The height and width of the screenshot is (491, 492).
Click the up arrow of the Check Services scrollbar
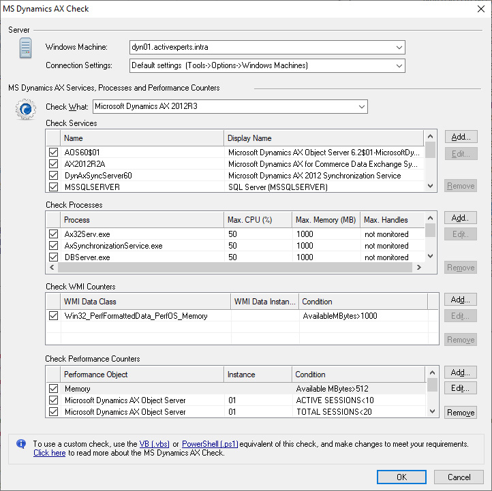coord(430,136)
